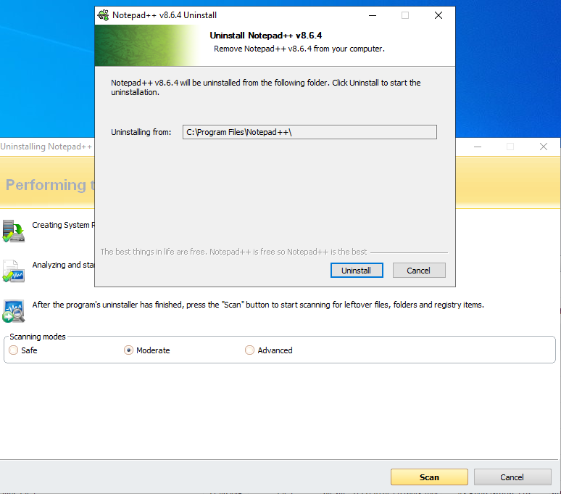Click the 'best things in life are free' text

233,252
